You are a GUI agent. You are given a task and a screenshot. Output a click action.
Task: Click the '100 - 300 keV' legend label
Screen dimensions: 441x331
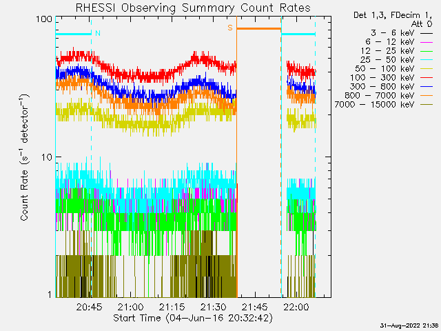click(x=382, y=78)
